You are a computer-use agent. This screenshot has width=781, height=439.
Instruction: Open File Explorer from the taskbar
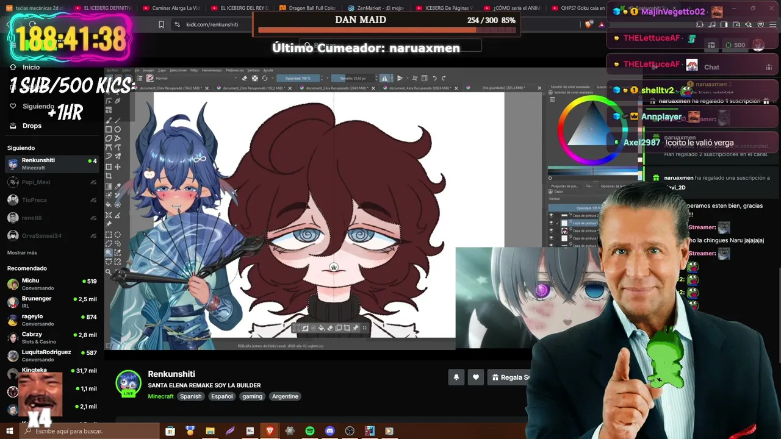coord(210,431)
